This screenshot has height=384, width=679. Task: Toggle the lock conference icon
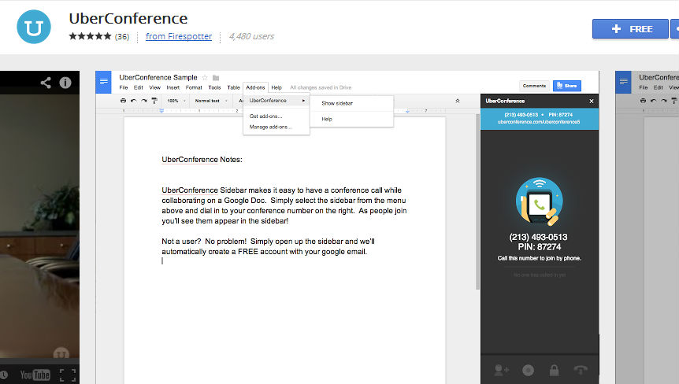554,370
